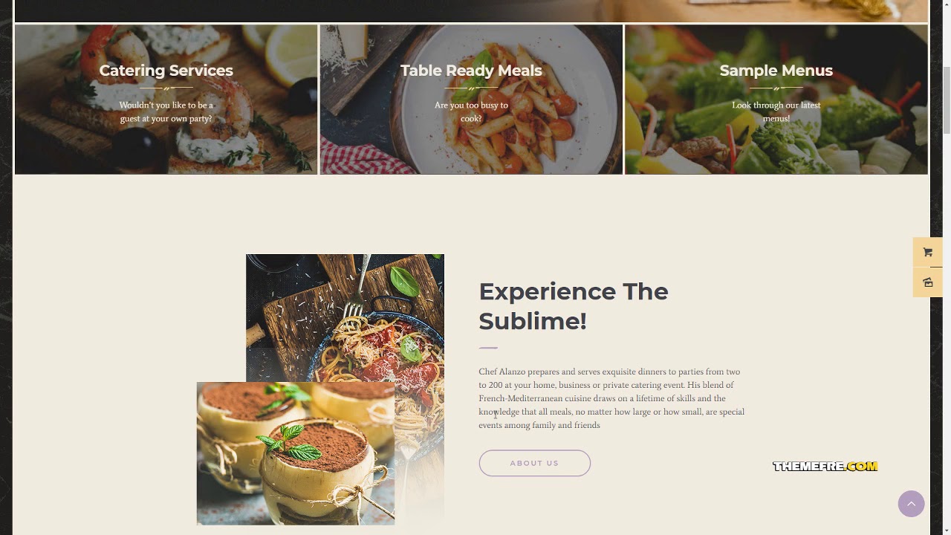
Task: Click the ornament divider under Catering Services
Action: (x=166, y=88)
